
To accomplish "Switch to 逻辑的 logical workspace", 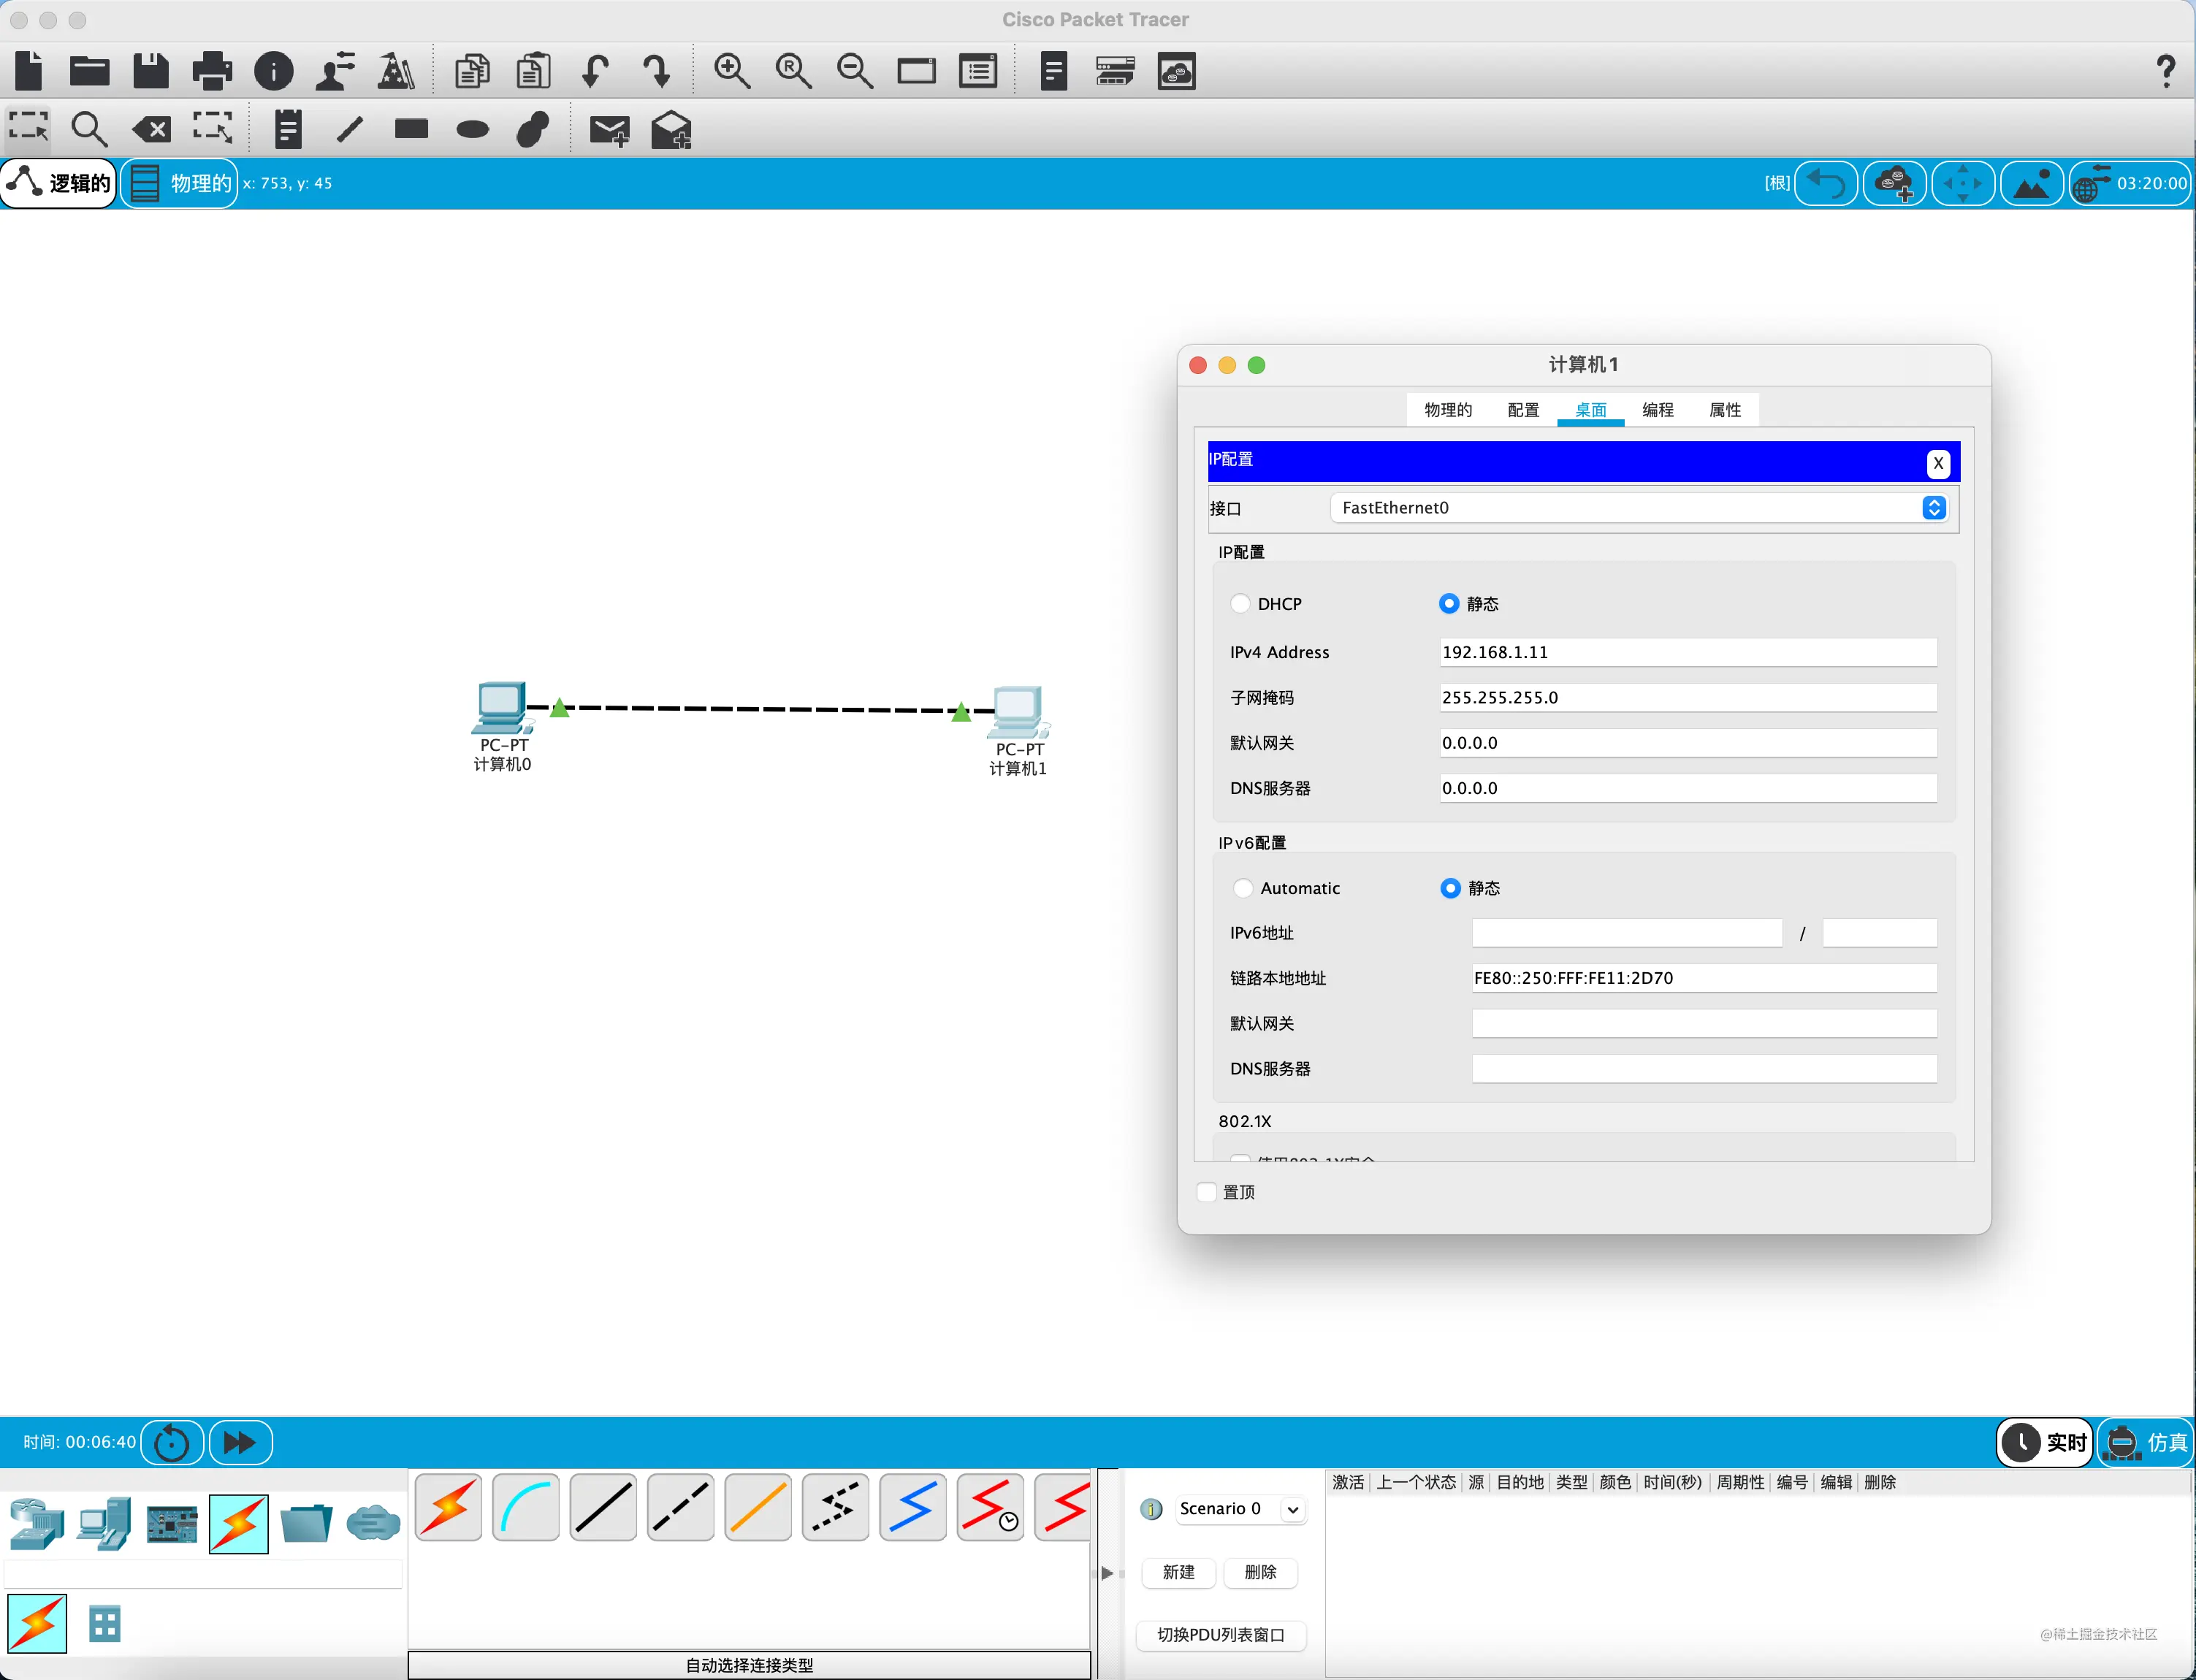I will pyautogui.click(x=59, y=183).
